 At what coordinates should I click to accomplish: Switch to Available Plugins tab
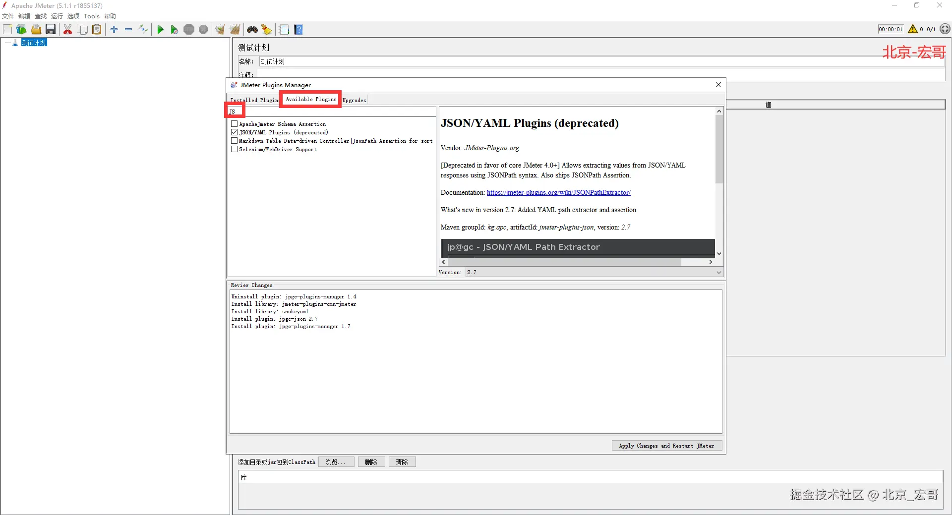[x=311, y=99]
